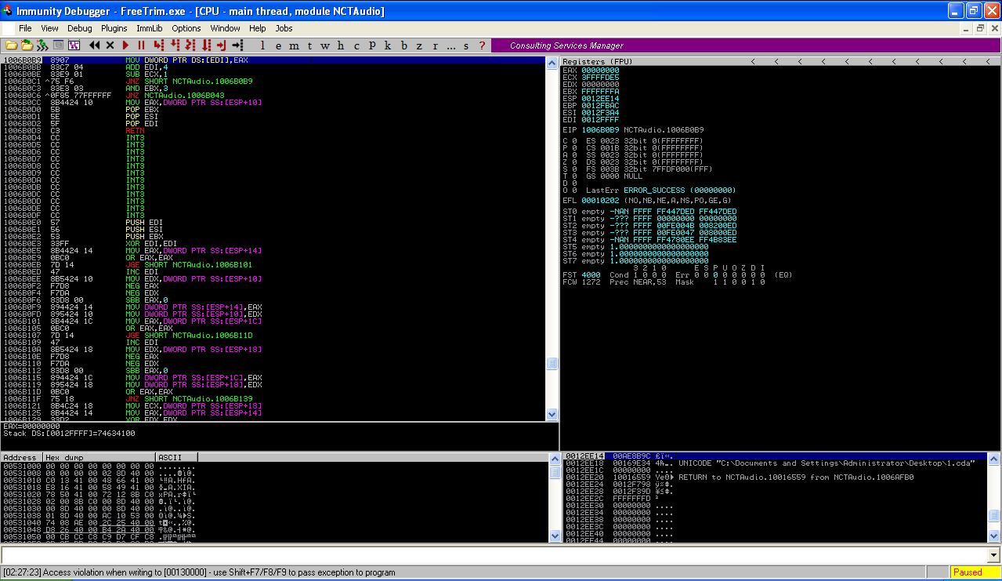
Task: Run the program with red play icon
Action: 125,45
